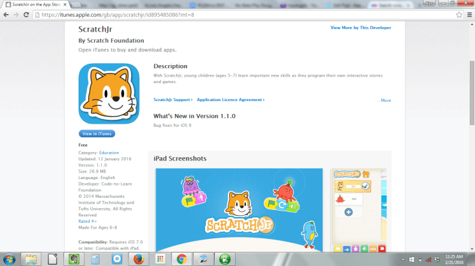Click the taskbar clock showing 11:25 AM
The image size is (475, 266).
[454, 260]
